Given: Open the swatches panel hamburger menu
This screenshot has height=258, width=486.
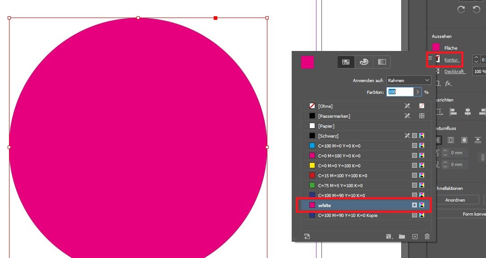Looking at the screenshot, I should [x=430, y=58].
